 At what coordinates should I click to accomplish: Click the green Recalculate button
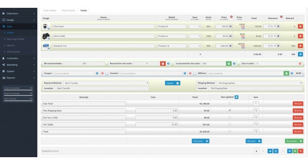pos(294,141)
